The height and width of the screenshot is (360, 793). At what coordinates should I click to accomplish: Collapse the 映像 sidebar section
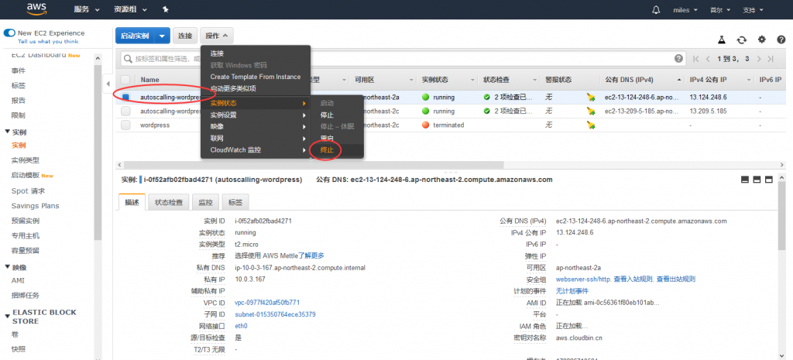pos(8,267)
